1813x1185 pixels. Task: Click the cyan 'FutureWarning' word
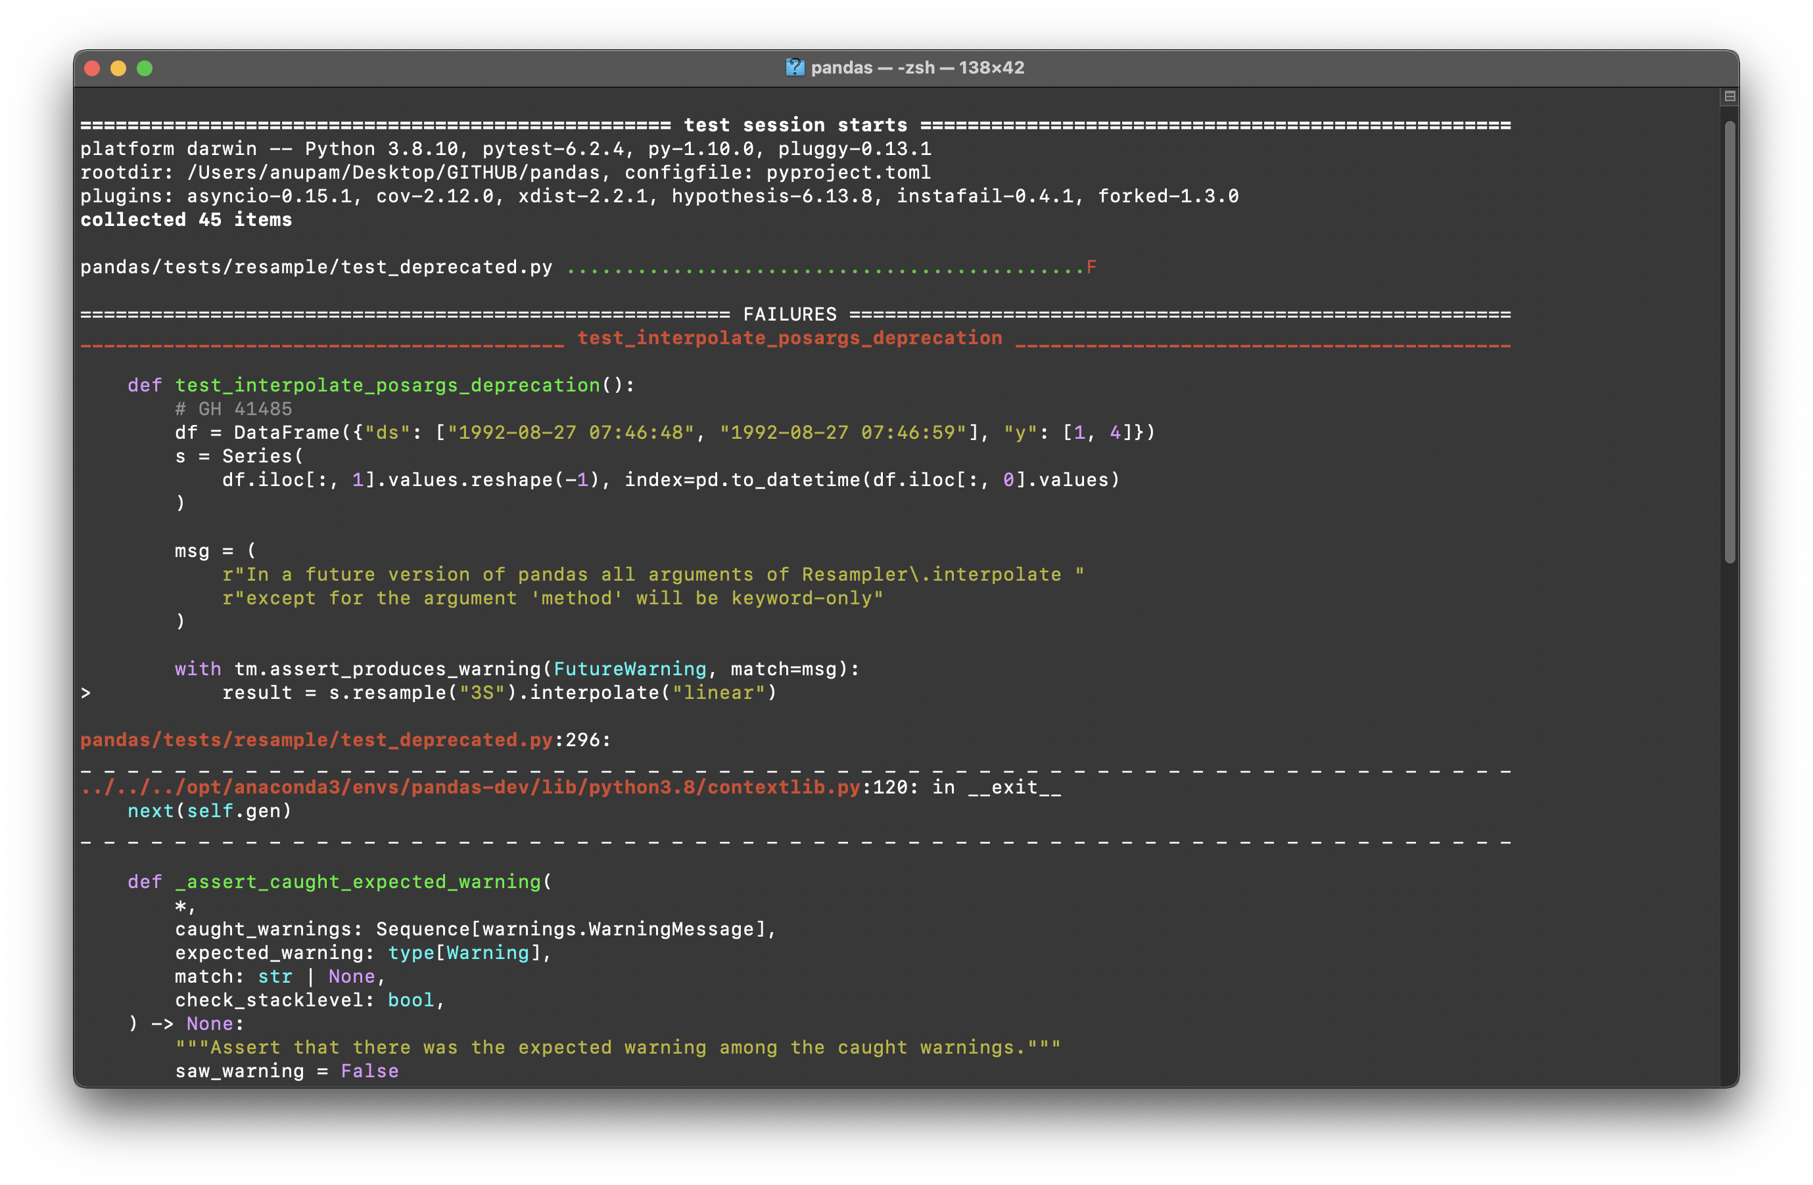coord(630,669)
